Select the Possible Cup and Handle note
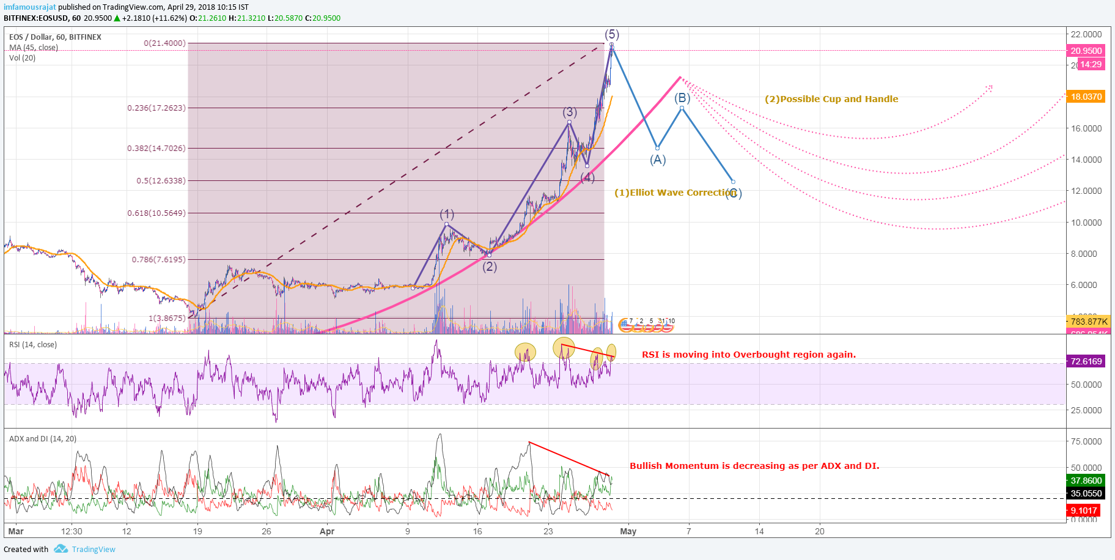This screenshot has width=1115, height=560. click(831, 99)
